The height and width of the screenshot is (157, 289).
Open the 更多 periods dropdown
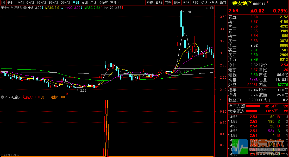coord(115,3)
